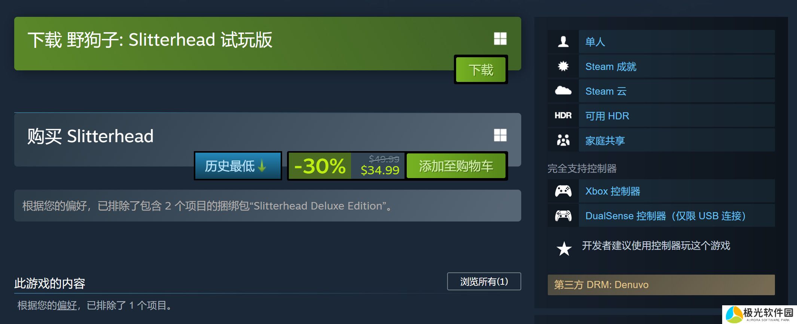Screen dimensions: 797x324
Task: Click the Xbox controller gamepad icon
Action: [x=563, y=191]
